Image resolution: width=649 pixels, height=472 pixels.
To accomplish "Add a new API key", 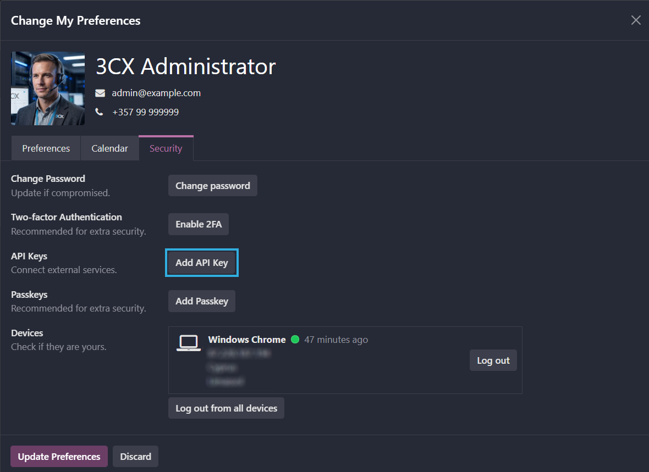I will pos(202,263).
